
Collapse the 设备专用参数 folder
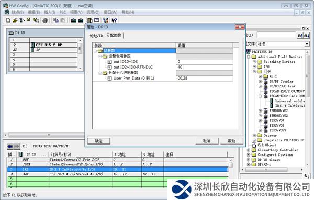point(100,57)
